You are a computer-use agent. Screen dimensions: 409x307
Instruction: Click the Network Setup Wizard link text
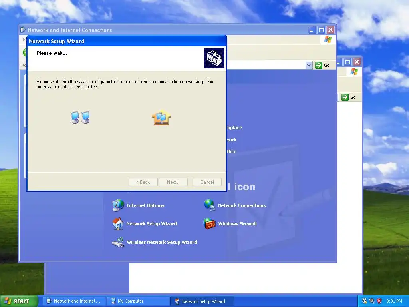click(x=151, y=224)
